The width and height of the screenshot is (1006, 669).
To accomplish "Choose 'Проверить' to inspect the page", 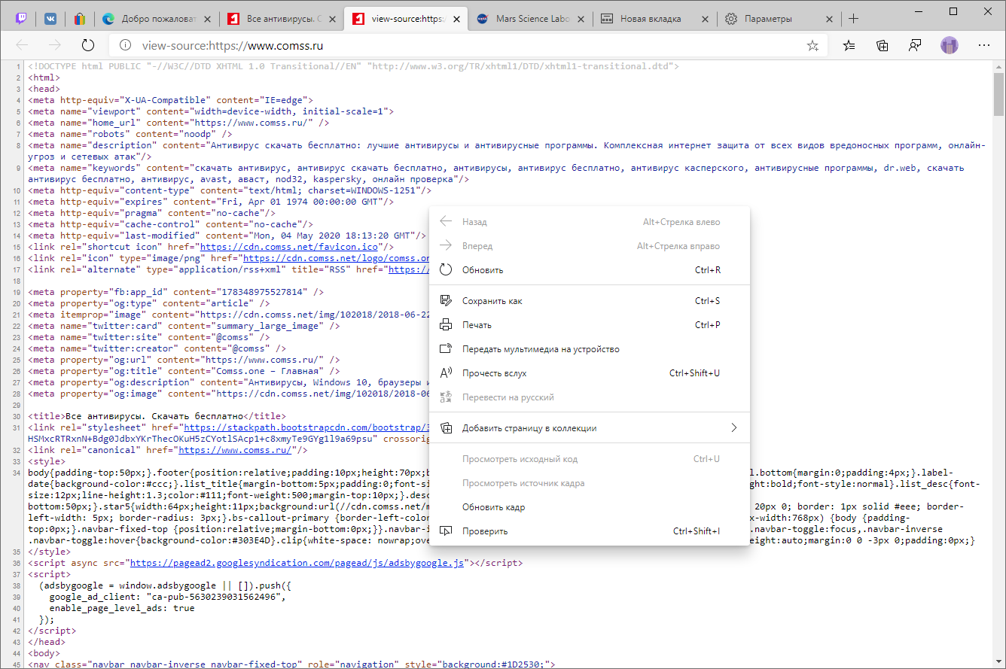I will [590, 531].
